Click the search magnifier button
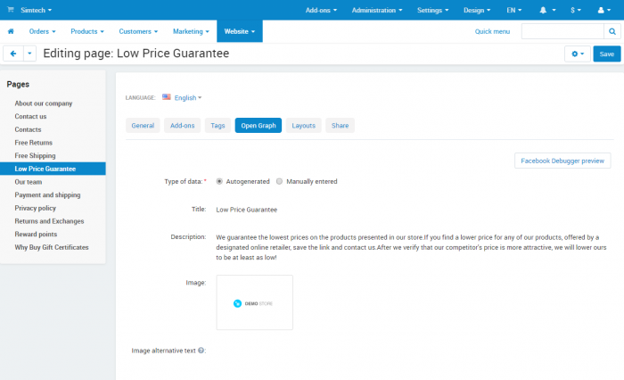The width and height of the screenshot is (624, 380). coord(612,31)
